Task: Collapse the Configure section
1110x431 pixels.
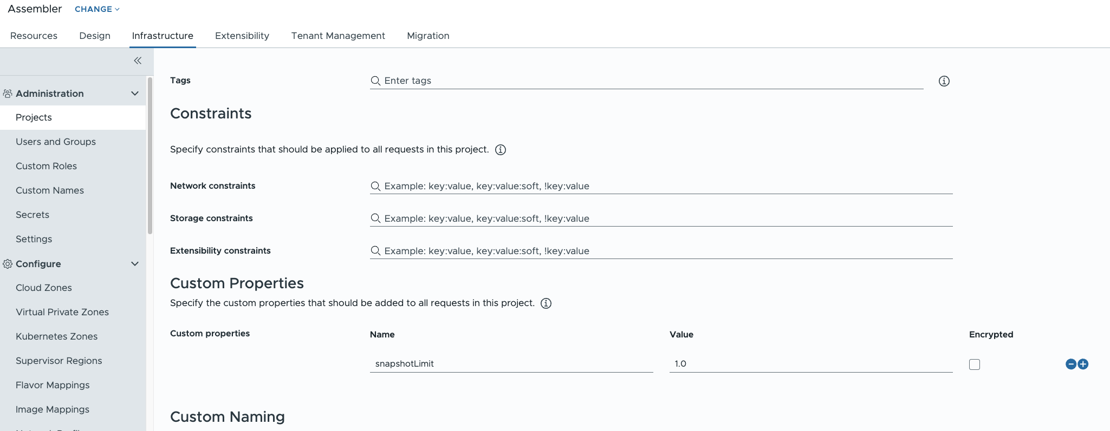Action: 135,264
